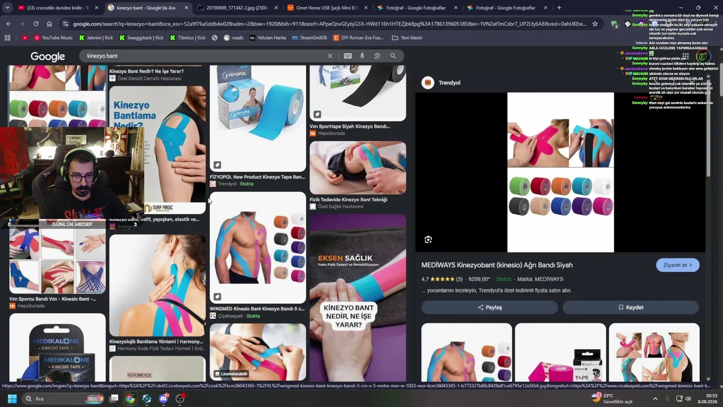Go back to the previous page

pyautogui.click(x=8, y=24)
